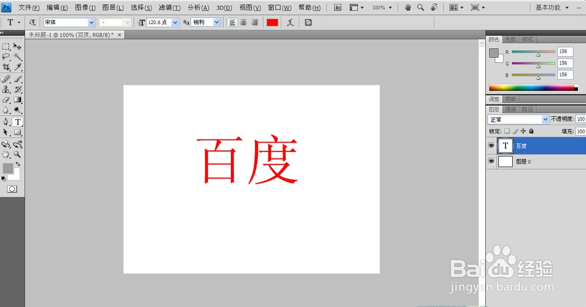This screenshot has height=307, width=586.
Task: Select the Horizontal Type tool in toolbox
Action: click(x=18, y=122)
